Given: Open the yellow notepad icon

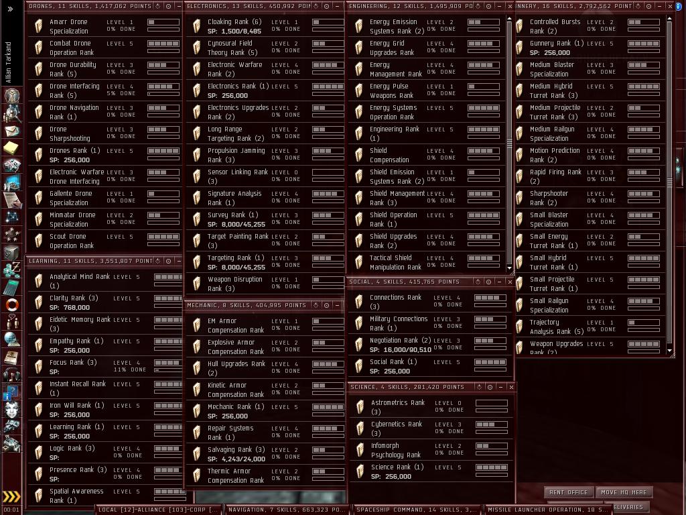Looking at the screenshot, I should tap(11, 148).
